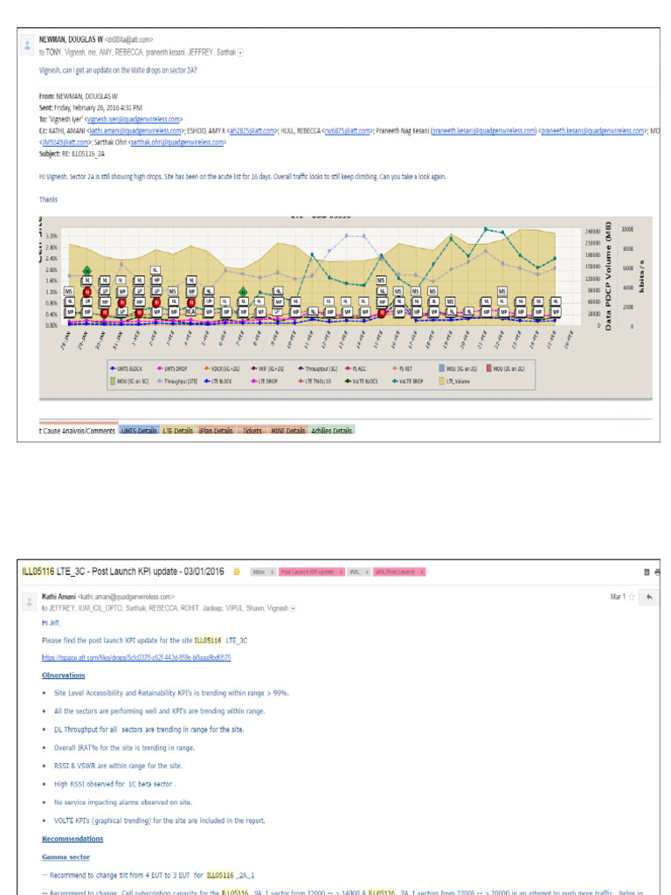Click the WIIL label chip
This screenshot has width=671, height=895.
coord(355,572)
